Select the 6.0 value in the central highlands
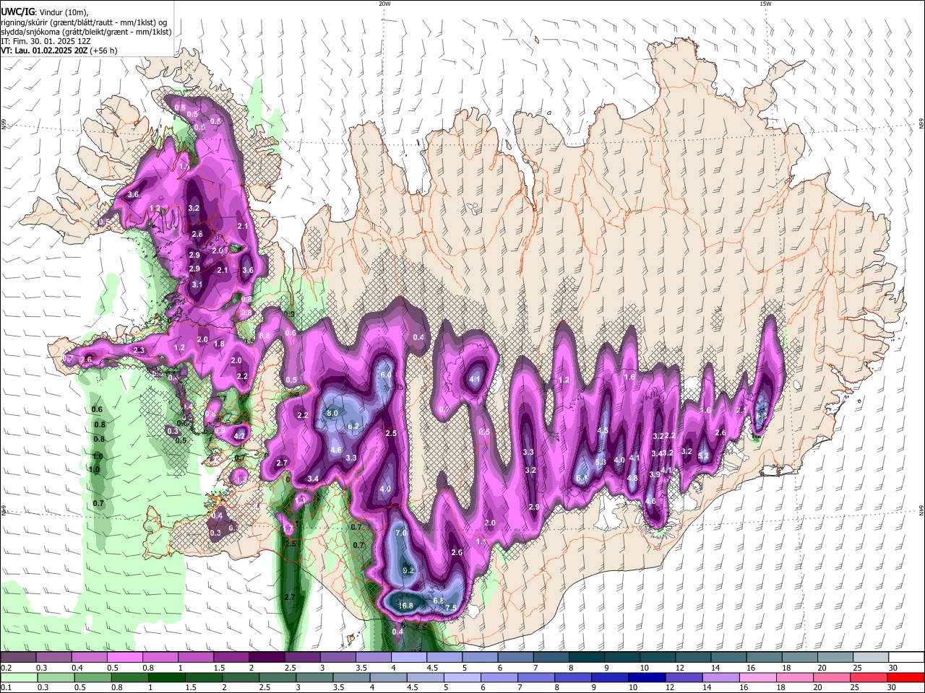The width and height of the screenshot is (925, 693). 386,375
